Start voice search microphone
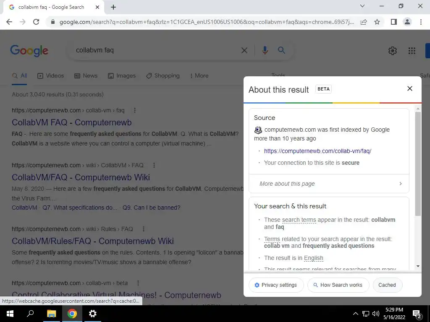 [265, 50]
